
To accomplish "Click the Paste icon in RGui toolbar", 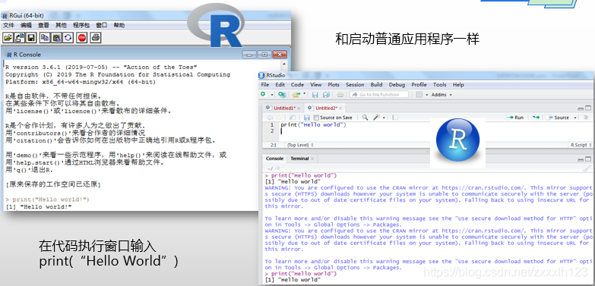I will coord(56,37).
